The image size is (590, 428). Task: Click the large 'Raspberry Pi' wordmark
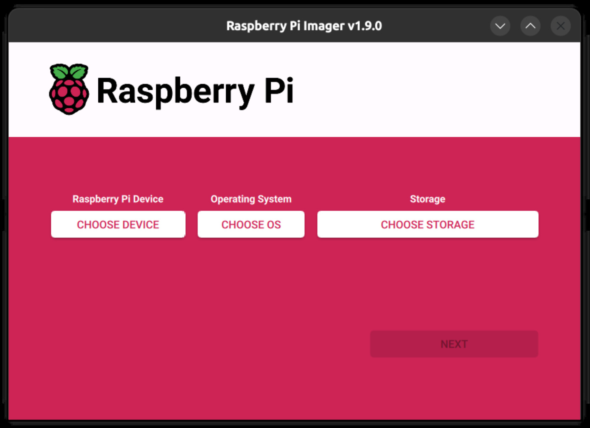pyautogui.click(x=195, y=91)
